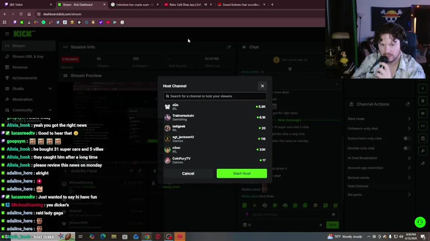Viewport: 430px width, 241px height.
Task: Open the browser apps grid bookmark
Action: click(x=4, y=22)
